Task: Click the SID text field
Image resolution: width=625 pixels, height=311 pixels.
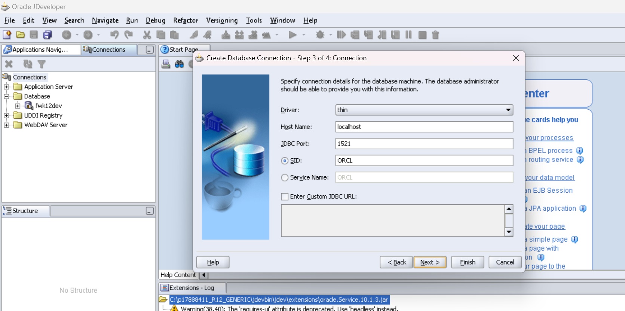Action: tap(424, 161)
